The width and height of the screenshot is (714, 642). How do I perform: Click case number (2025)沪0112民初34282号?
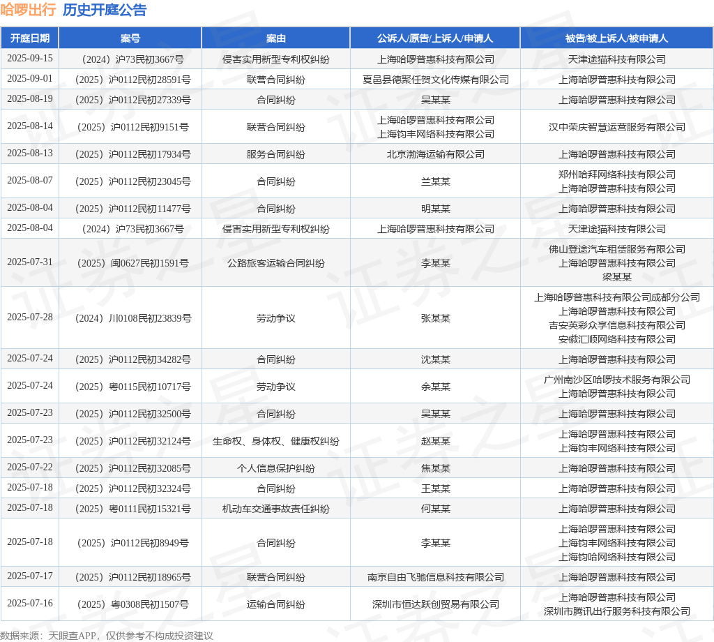point(132,359)
